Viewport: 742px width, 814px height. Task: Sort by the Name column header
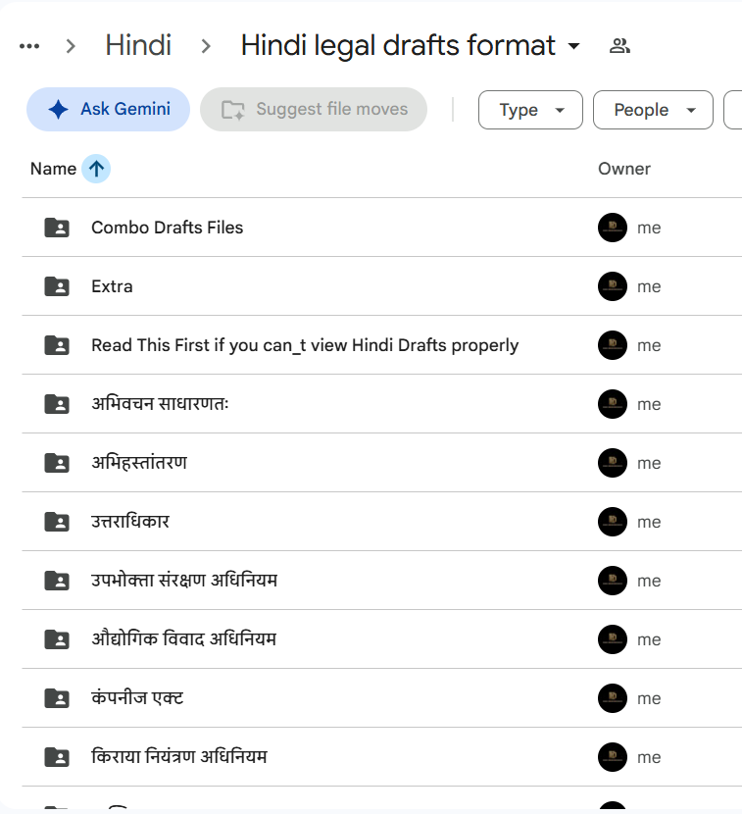53,169
